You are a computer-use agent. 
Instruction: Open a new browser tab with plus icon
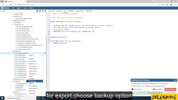pos(28,1)
